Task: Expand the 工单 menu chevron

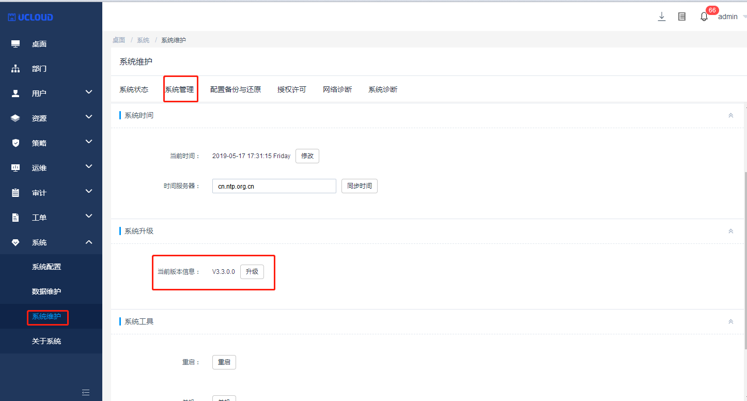Action: (89, 216)
